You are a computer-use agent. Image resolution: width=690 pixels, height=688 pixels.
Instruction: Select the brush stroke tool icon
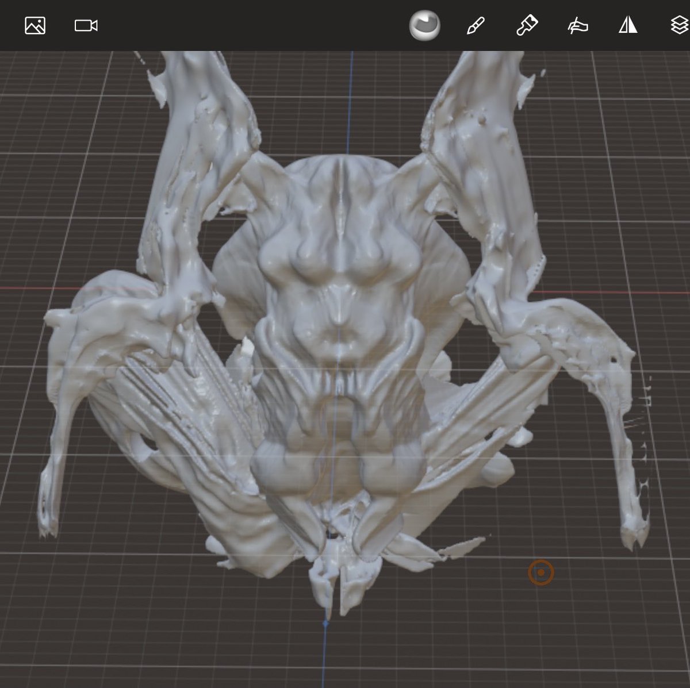click(476, 26)
